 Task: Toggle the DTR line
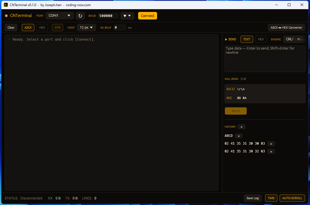pos(57,28)
